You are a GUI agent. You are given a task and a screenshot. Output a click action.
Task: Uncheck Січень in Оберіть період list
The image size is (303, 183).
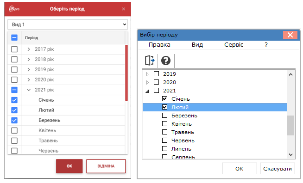coord(14,100)
